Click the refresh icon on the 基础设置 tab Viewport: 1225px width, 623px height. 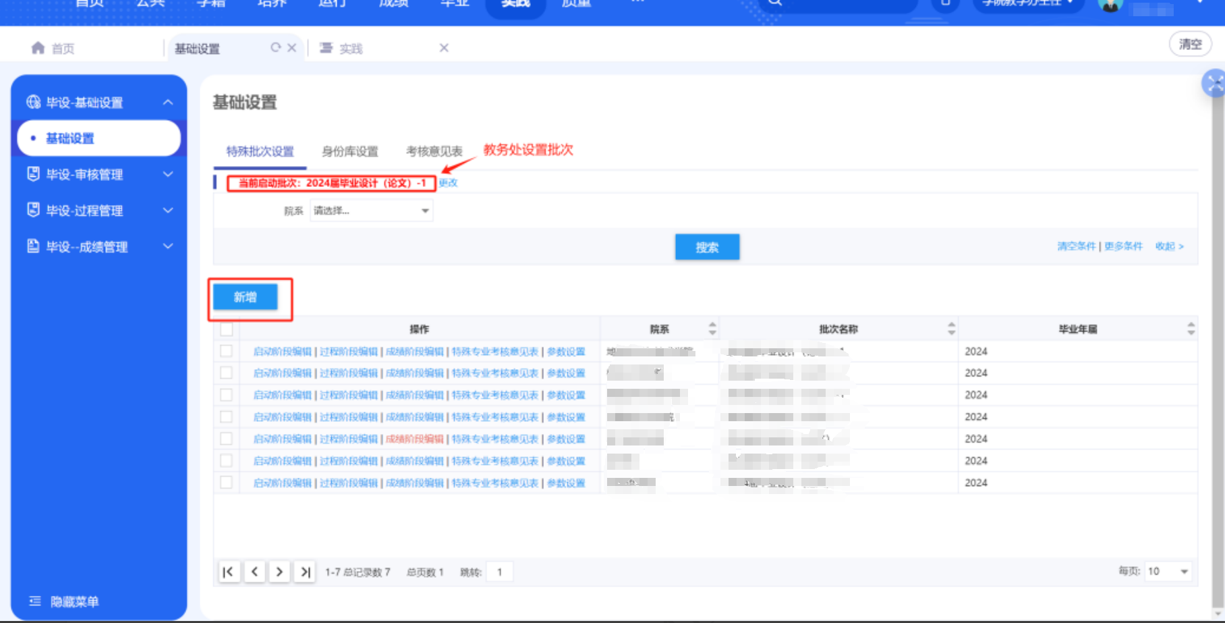pos(275,47)
